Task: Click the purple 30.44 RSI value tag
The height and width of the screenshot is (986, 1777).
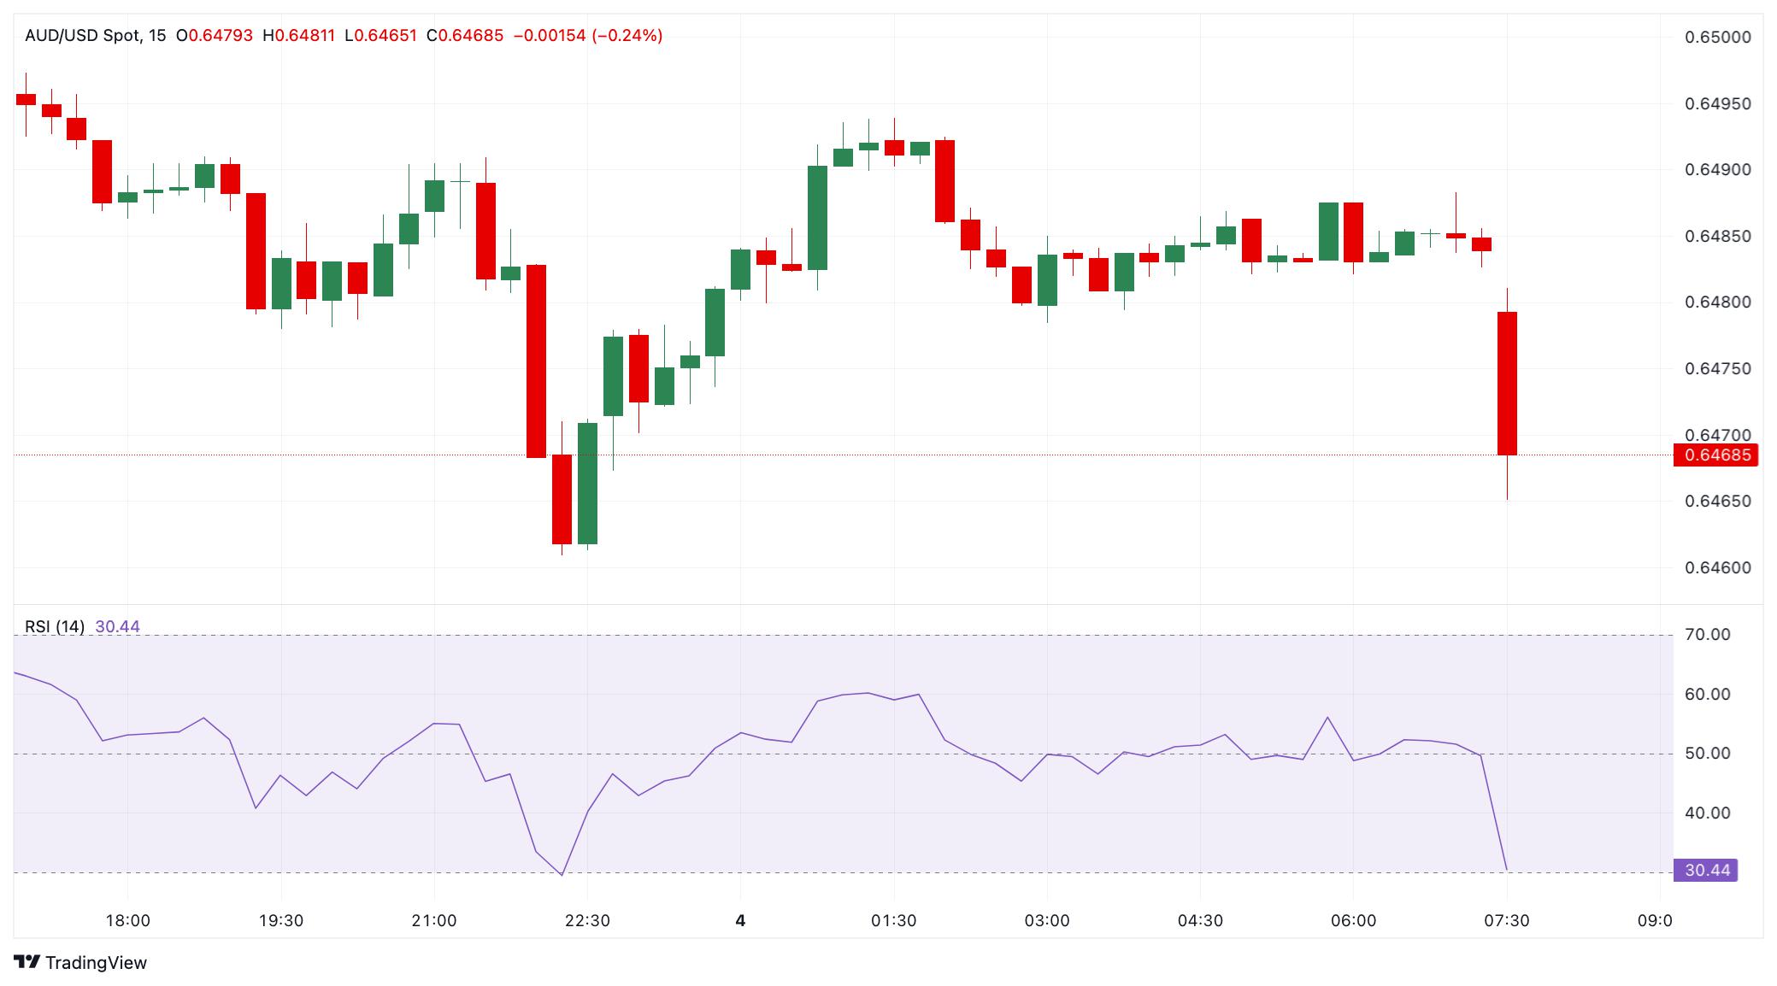Action: pos(1707,871)
